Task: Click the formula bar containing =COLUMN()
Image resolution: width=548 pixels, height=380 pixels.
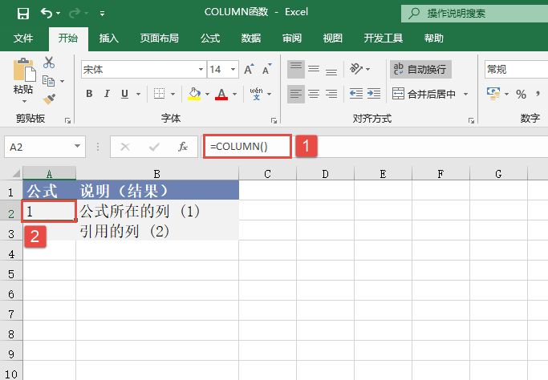Action: click(247, 147)
